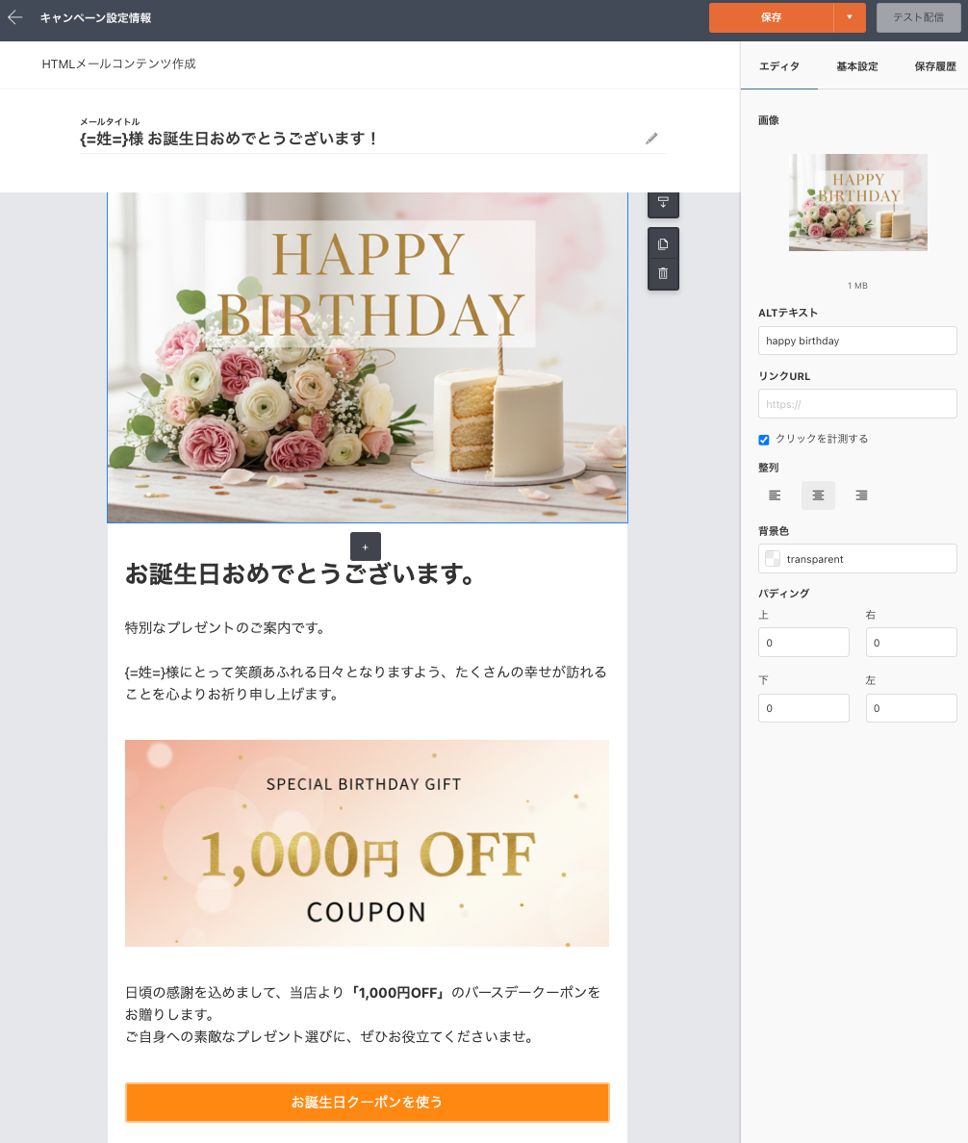Select the happy birthday image thumbnail
Viewport: 968px width, 1143px height.
click(857, 202)
